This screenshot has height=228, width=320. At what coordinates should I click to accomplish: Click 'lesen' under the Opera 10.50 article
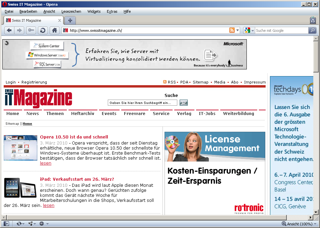pos(46,163)
